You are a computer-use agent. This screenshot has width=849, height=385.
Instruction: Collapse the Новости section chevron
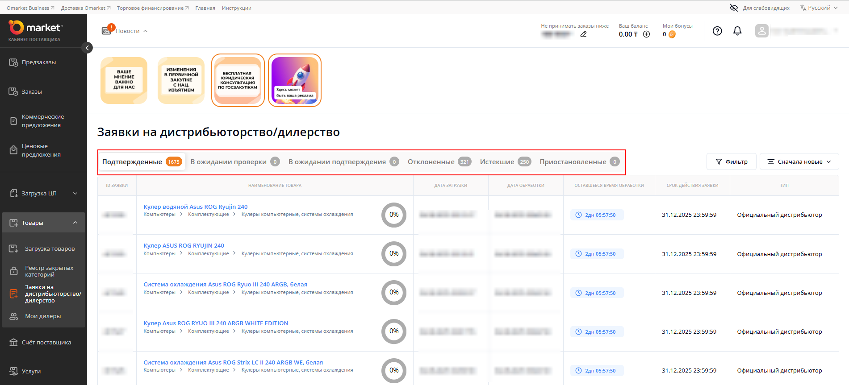[145, 31]
